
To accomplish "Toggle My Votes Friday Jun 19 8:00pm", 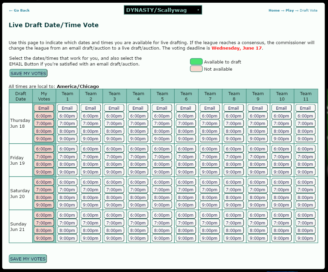I will pos(44,164).
